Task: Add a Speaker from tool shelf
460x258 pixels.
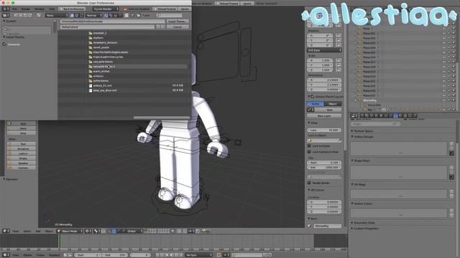Action: pos(22,163)
